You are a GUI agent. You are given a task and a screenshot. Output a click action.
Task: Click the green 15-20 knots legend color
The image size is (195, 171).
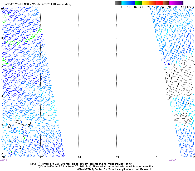click(x=139, y=3)
